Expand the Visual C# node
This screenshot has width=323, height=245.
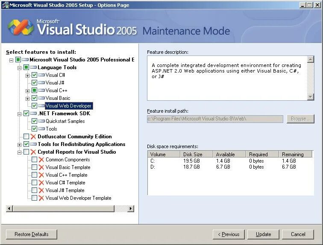27,76
